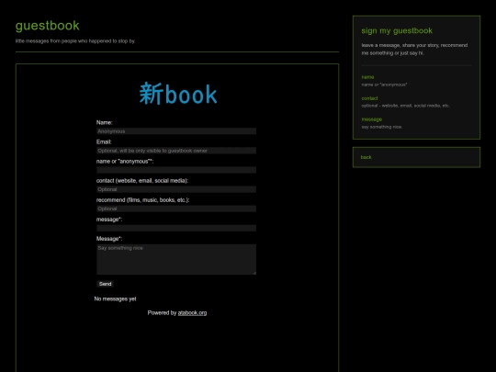Click the green contact label in sidebar

(x=369, y=98)
